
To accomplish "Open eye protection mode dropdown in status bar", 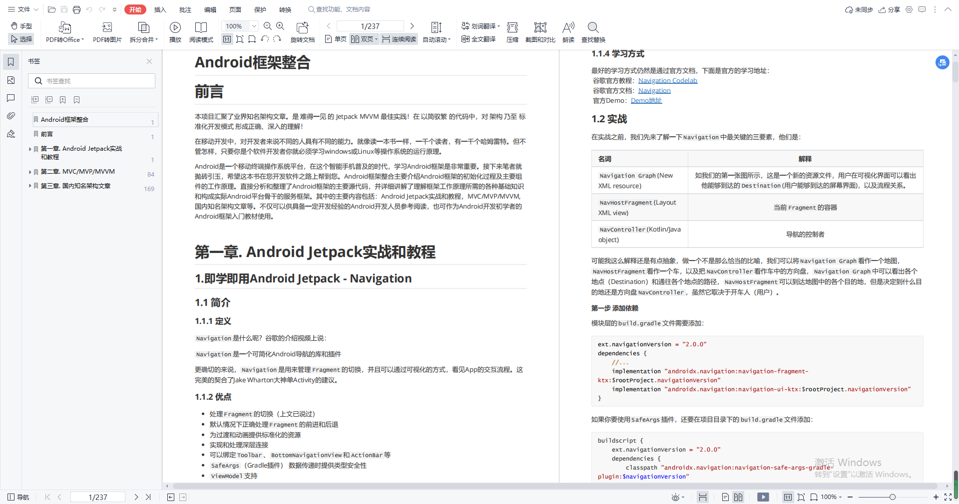I will click(x=678, y=497).
